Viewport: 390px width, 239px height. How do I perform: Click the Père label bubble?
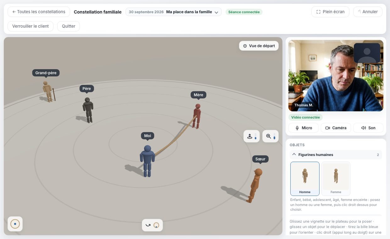pos(86,89)
